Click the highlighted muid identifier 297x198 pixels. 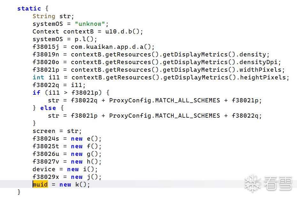pos(40,185)
